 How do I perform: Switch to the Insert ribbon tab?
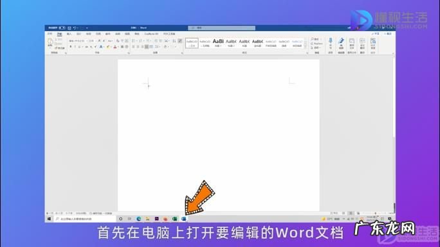click(x=69, y=34)
